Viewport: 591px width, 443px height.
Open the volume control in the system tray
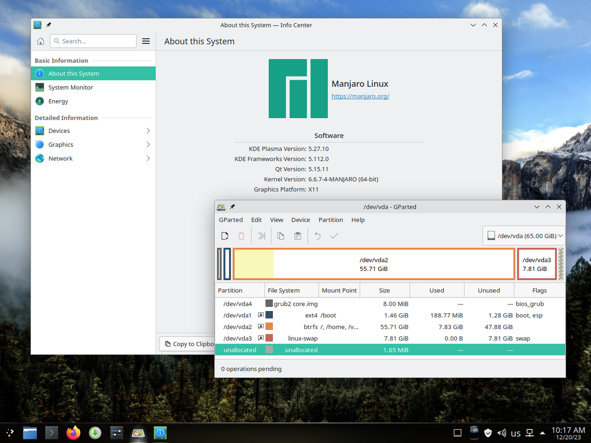tap(502, 433)
